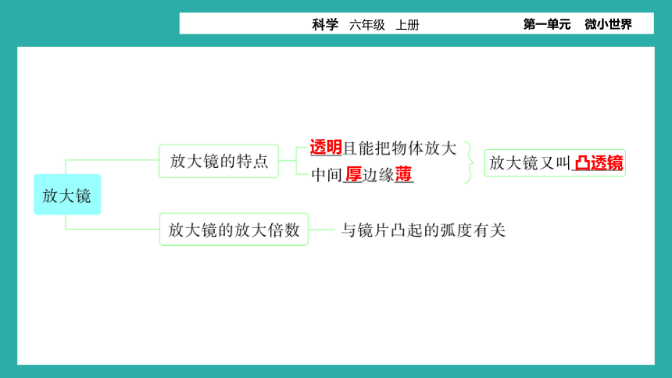Click the header word 科学
Image resolution: width=672 pixels, height=378 pixels.
click(325, 24)
